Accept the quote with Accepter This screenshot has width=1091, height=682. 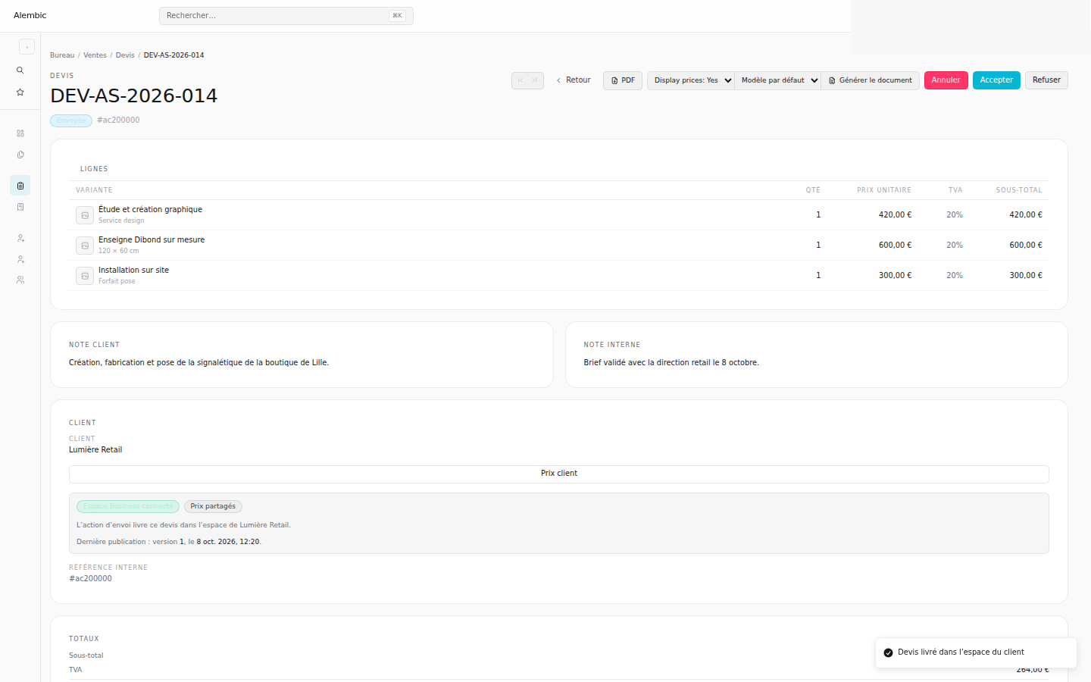996,80
